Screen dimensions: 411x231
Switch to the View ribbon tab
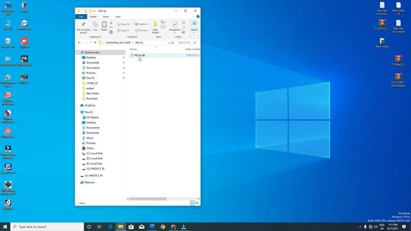click(x=118, y=17)
